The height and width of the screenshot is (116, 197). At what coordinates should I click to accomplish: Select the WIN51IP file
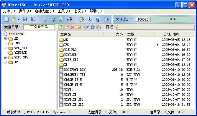pyautogui.click(x=70, y=95)
